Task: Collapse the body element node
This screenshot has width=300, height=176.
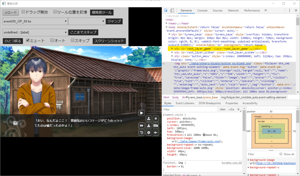Action: (167, 27)
